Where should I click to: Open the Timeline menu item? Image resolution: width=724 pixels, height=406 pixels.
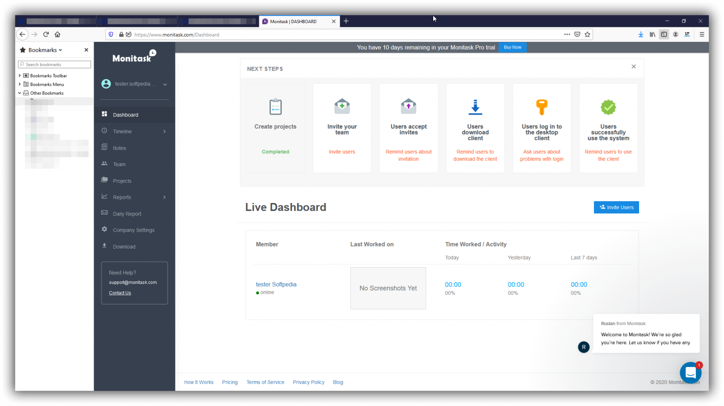pyautogui.click(x=123, y=131)
